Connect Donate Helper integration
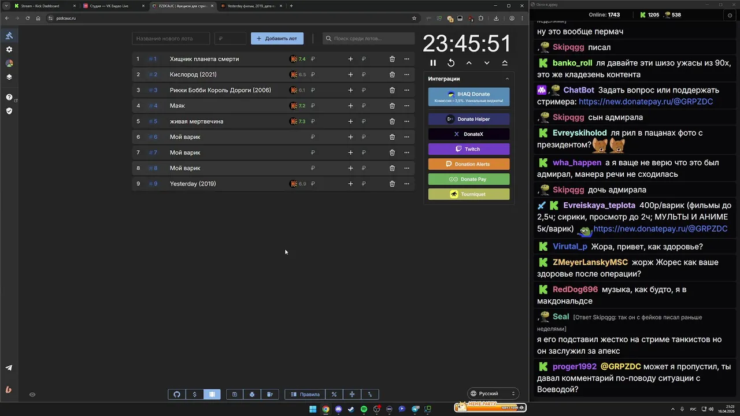The width and height of the screenshot is (740, 416). tap(469, 119)
